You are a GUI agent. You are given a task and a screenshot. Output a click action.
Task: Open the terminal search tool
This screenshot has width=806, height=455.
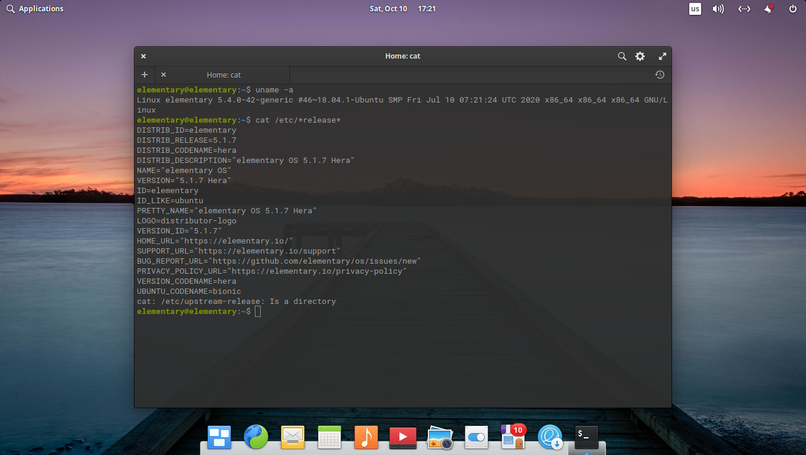[x=622, y=56]
